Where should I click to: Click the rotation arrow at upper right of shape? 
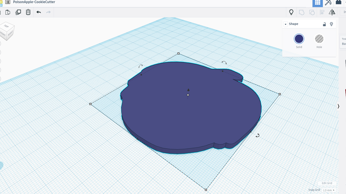point(224,63)
